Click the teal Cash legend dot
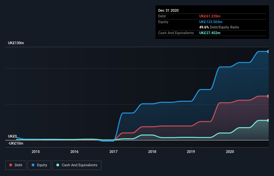Screen dimensions: 274x176 (x=58, y=165)
